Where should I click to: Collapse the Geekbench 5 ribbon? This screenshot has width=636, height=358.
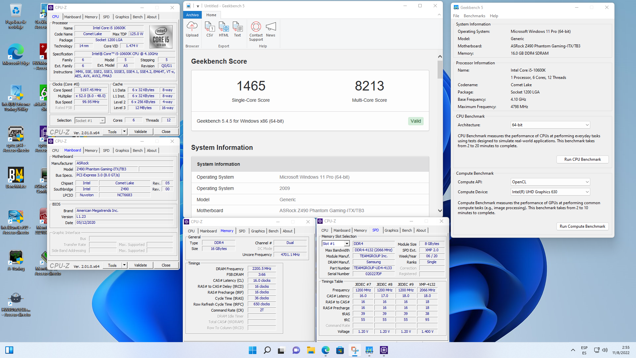(439, 15)
